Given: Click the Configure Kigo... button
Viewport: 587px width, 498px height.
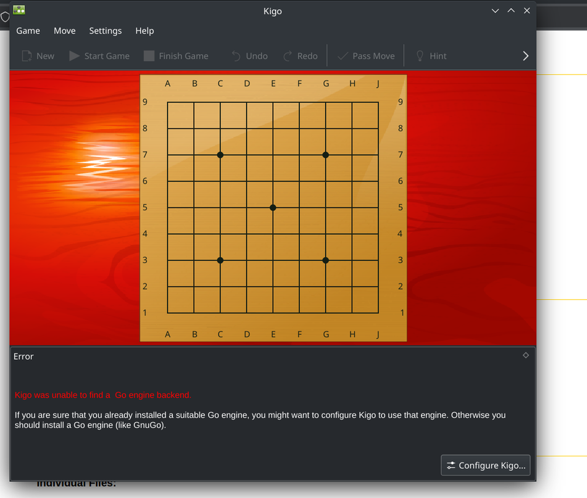Looking at the screenshot, I should tap(486, 465).
